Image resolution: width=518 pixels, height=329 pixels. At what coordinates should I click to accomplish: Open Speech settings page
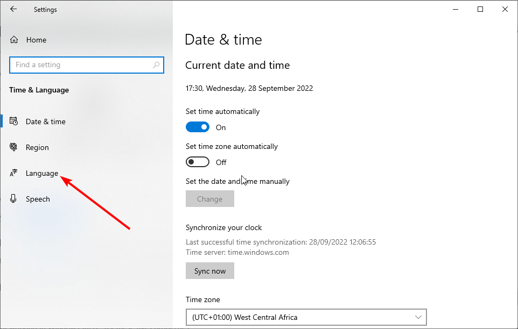pos(38,199)
